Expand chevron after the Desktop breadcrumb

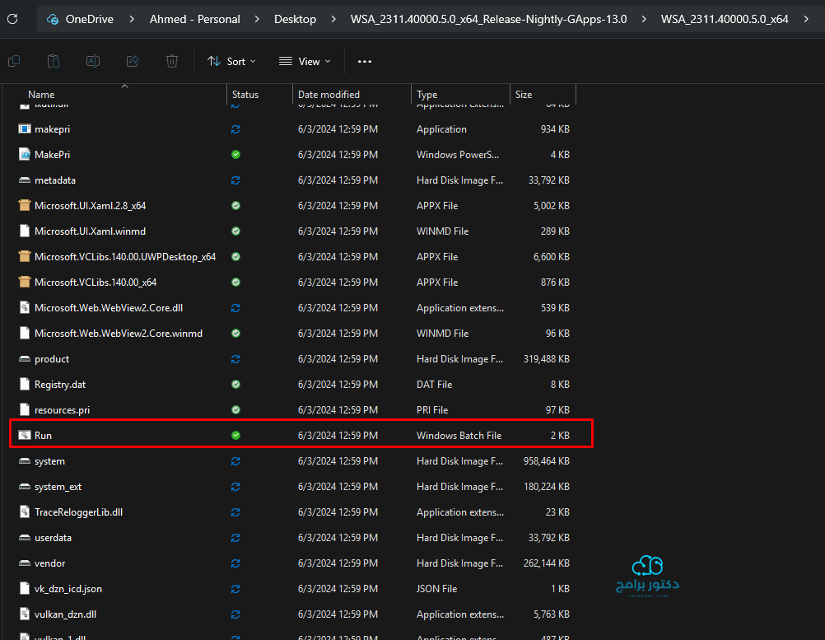(333, 20)
